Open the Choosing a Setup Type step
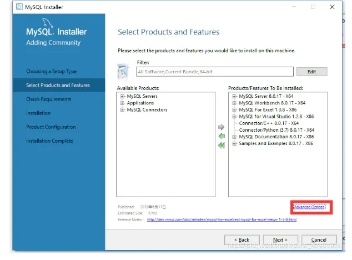The image size is (352, 260). [x=52, y=71]
